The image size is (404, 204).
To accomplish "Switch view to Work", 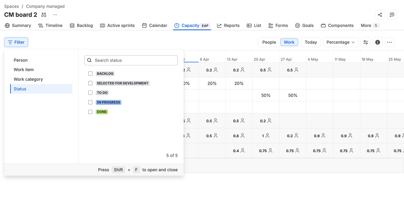I will click(x=289, y=42).
